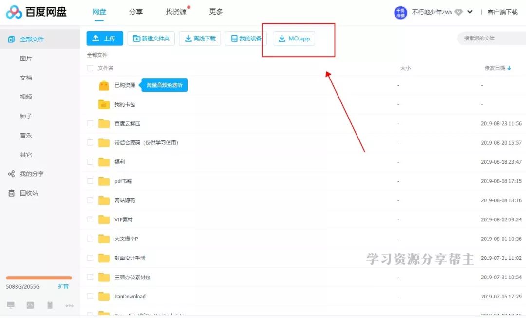This screenshot has width=526, height=318.
Task: Click the computer client icon at bottom left
Action: [x=11, y=305]
